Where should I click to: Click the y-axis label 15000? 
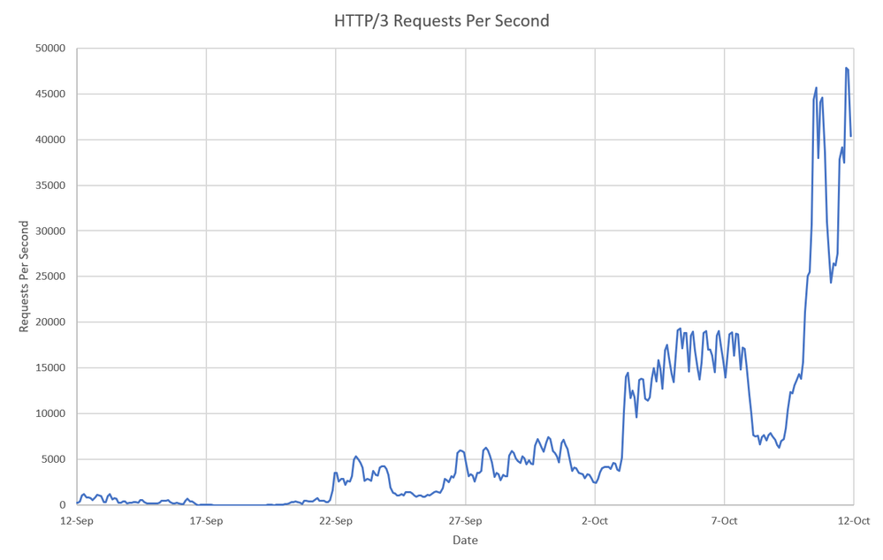[50, 368]
